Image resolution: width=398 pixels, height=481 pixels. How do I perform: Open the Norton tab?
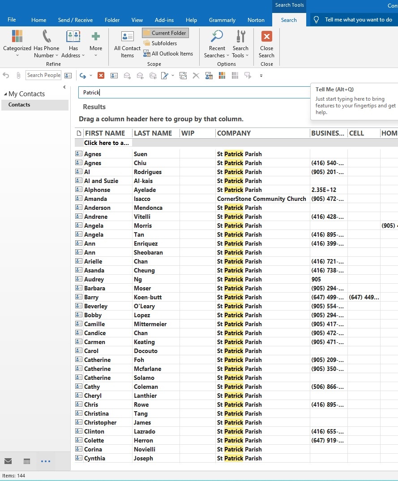tap(256, 20)
